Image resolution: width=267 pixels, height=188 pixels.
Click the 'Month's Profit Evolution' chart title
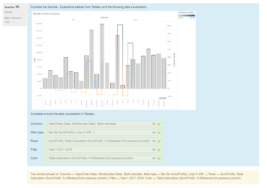tap(46, 14)
